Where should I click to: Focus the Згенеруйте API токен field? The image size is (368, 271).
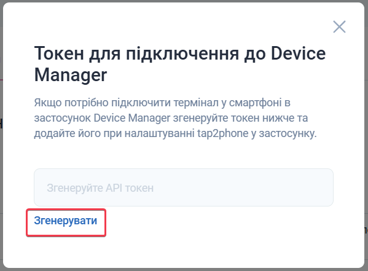pyautogui.click(x=184, y=187)
